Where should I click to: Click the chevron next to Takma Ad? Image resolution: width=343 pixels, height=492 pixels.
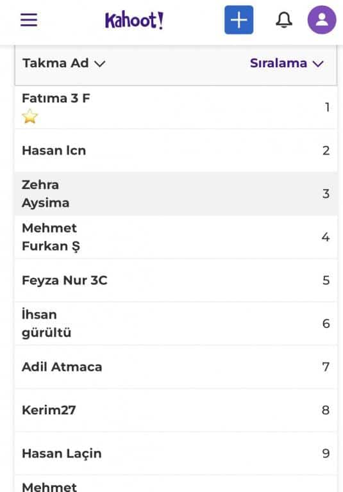100,63
